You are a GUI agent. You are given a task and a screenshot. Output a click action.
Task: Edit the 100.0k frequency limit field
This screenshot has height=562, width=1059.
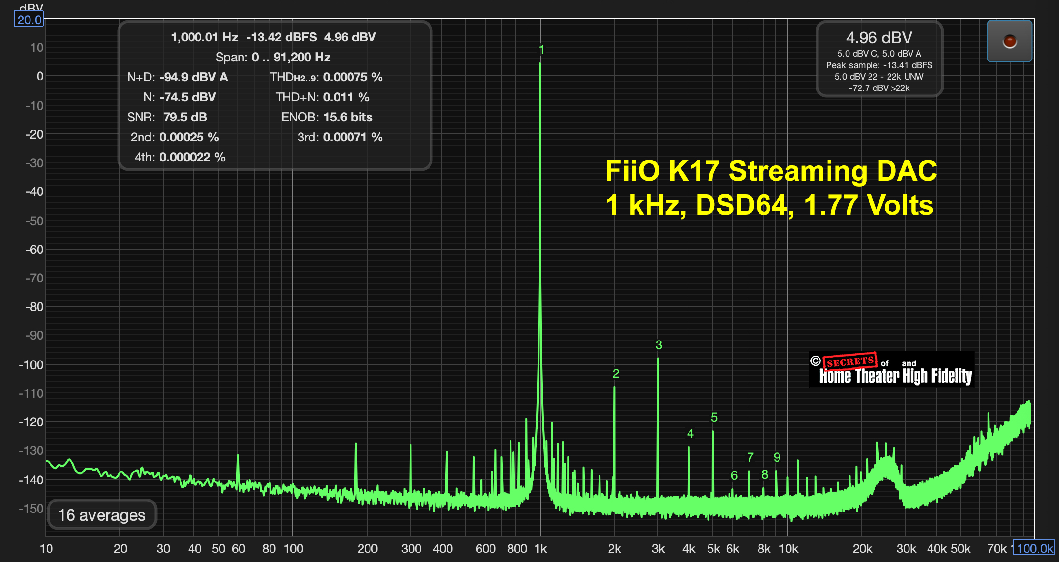(1034, 548)
